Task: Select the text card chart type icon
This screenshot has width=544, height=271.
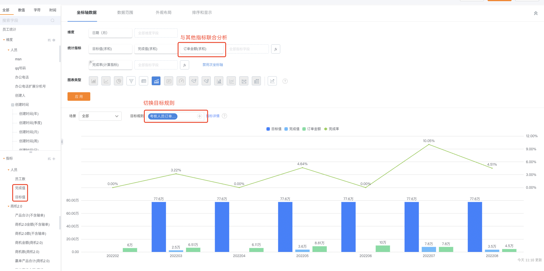Action: pyautogui.click(x=169, y=81)
